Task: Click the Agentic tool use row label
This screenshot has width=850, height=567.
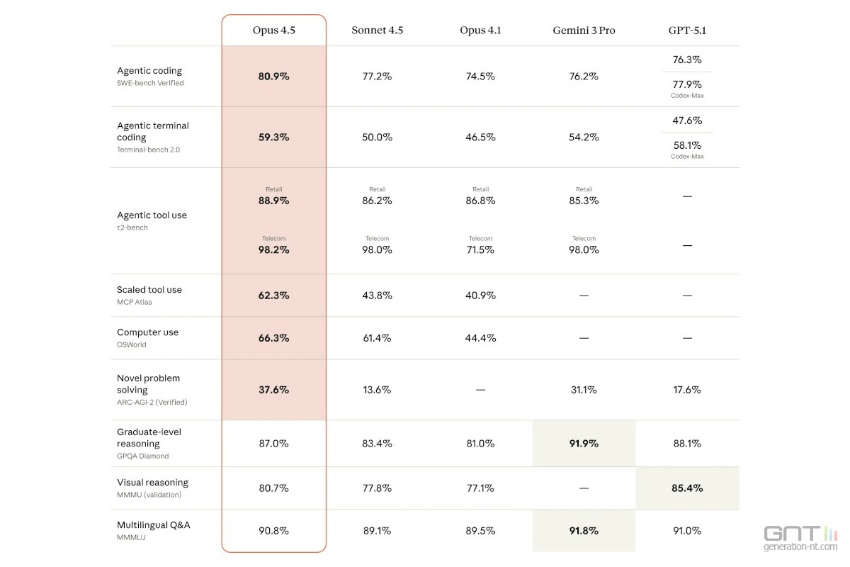Action: pyautogui.click(x=152, y=215)
